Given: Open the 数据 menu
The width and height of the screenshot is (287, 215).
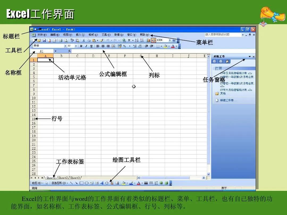Looking at the screenshot, I should click(119, 35).
